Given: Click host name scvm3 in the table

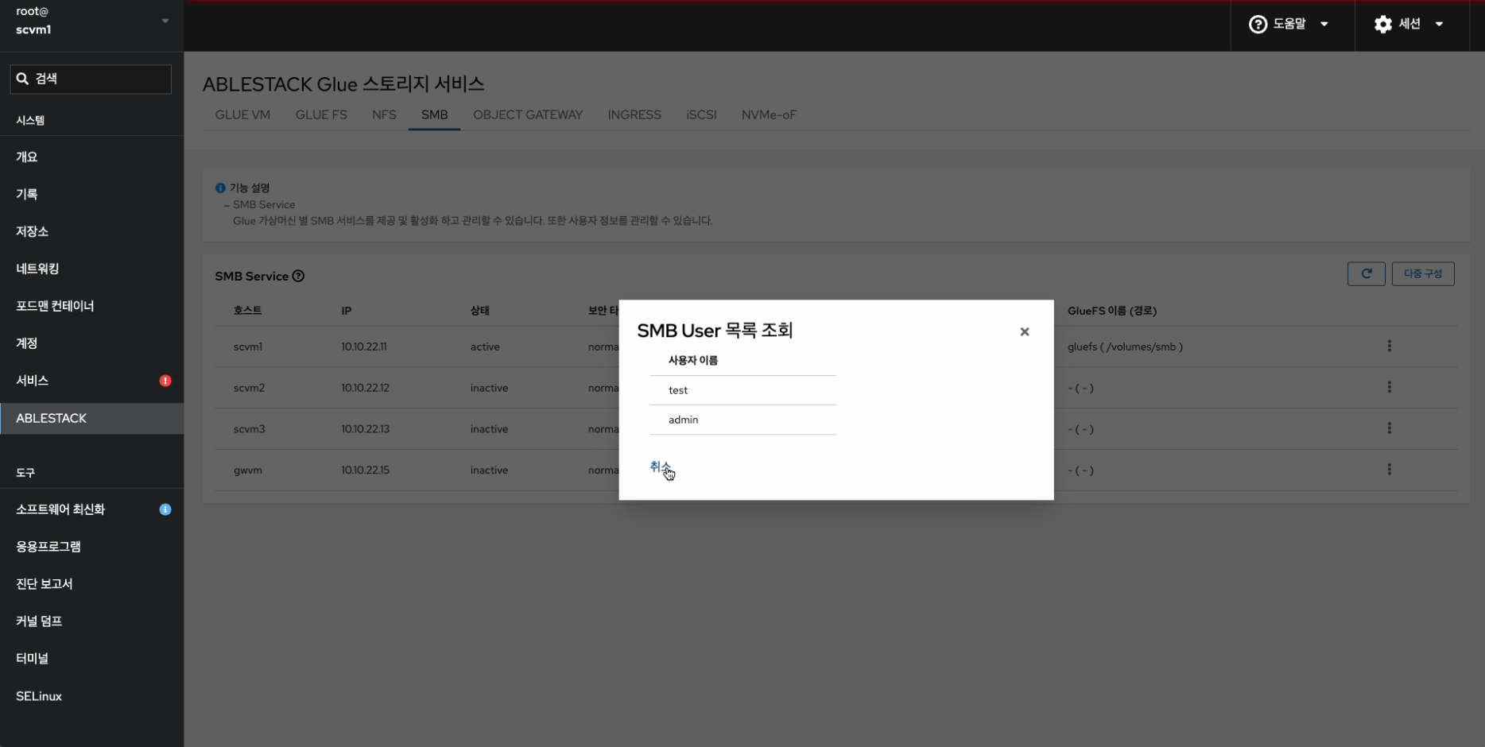Looking at the screenshot, I should point(249,429).
